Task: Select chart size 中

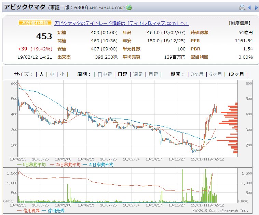Action: 52,74
